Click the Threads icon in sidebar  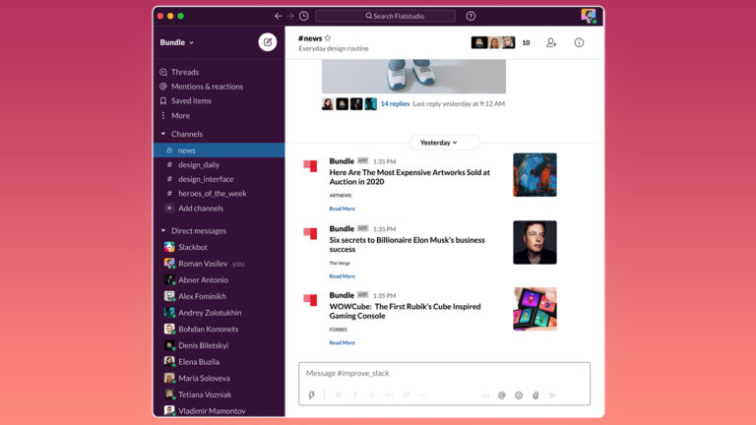163,72
